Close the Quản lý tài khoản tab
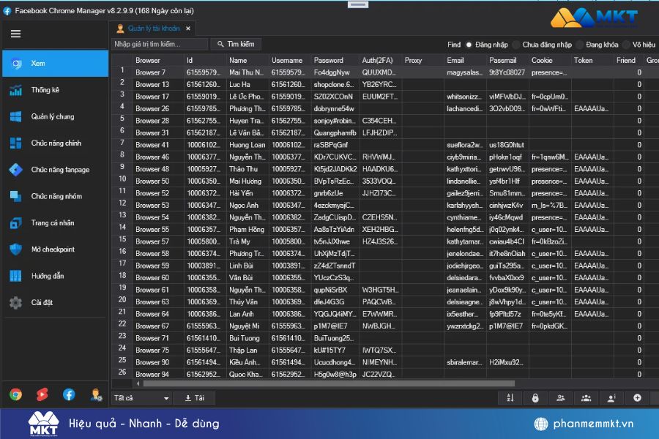This screenshot has height=439, width=659. (188, 29)
